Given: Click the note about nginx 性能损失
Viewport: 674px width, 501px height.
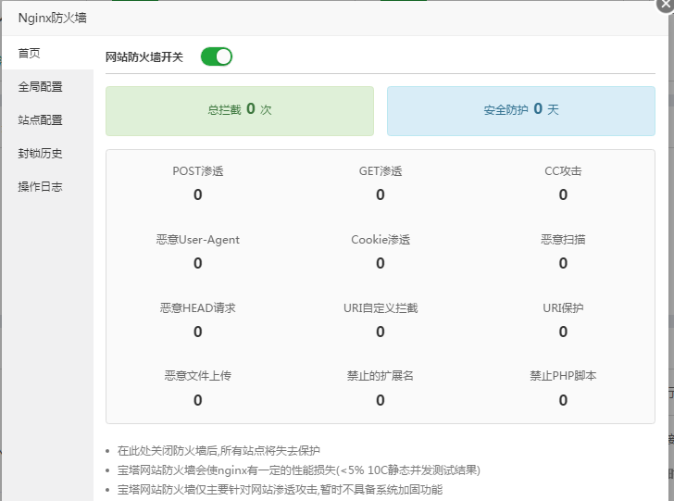Looking at the screenshot, I should tap(299, 470).
